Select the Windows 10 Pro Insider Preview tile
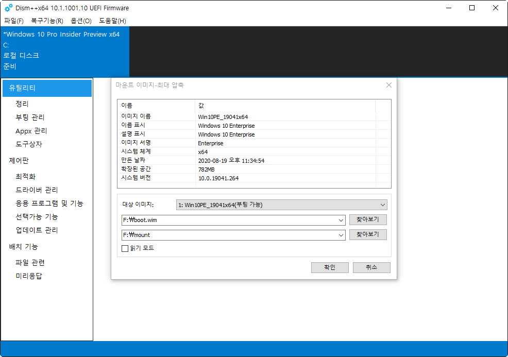Image resolution: width=508 pixels, height=357 pixels. tap(65, 52)
